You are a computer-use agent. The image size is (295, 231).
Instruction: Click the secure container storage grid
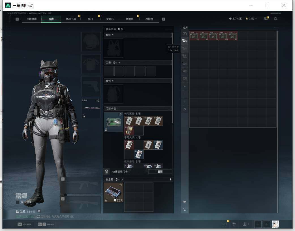pos(139,197)
